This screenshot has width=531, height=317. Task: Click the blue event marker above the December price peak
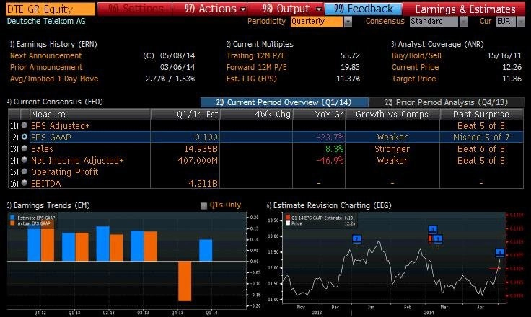[x=356, y=239]
